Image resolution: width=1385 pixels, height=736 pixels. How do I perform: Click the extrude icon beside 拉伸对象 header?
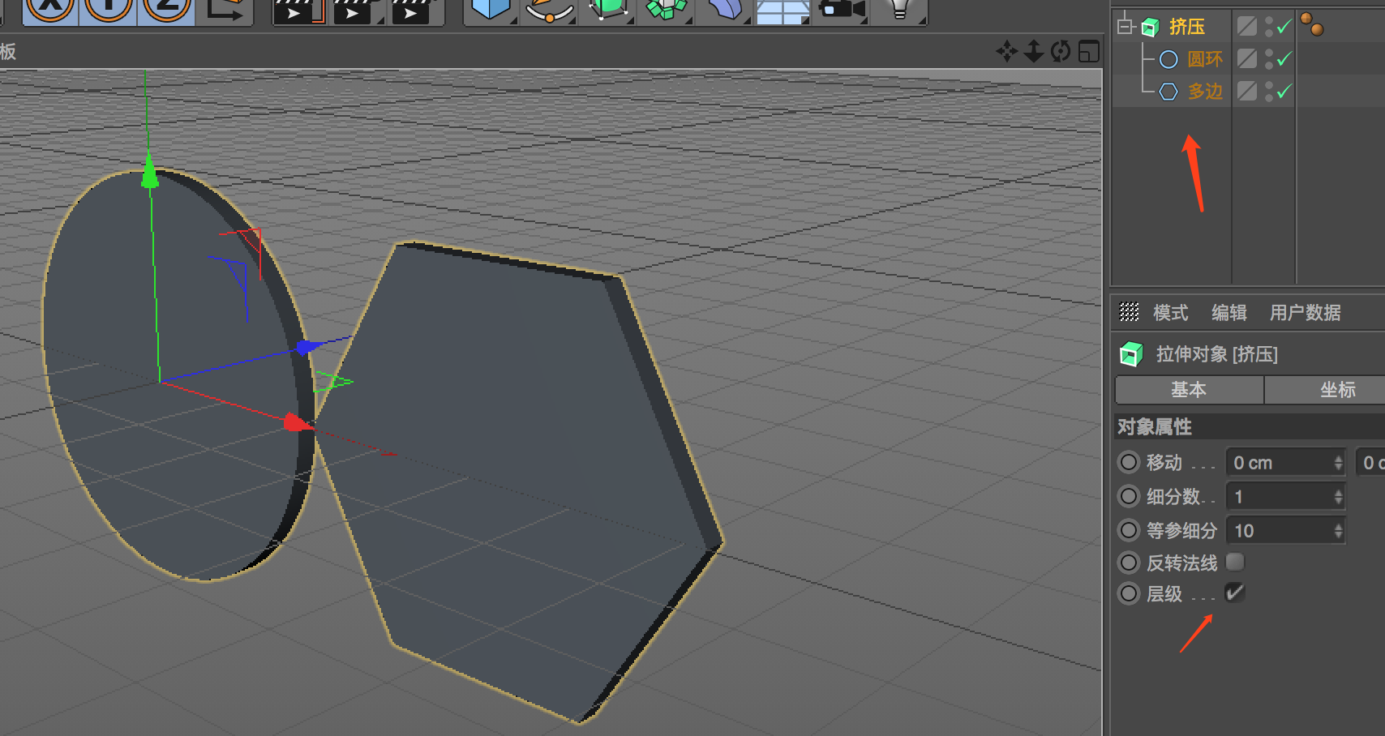pos(1131,354)
